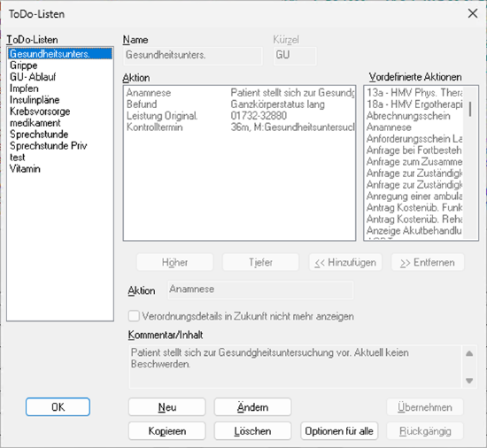
Task: Select Gesundheitsunters. in ToDo-Listen
Action: 60,54
